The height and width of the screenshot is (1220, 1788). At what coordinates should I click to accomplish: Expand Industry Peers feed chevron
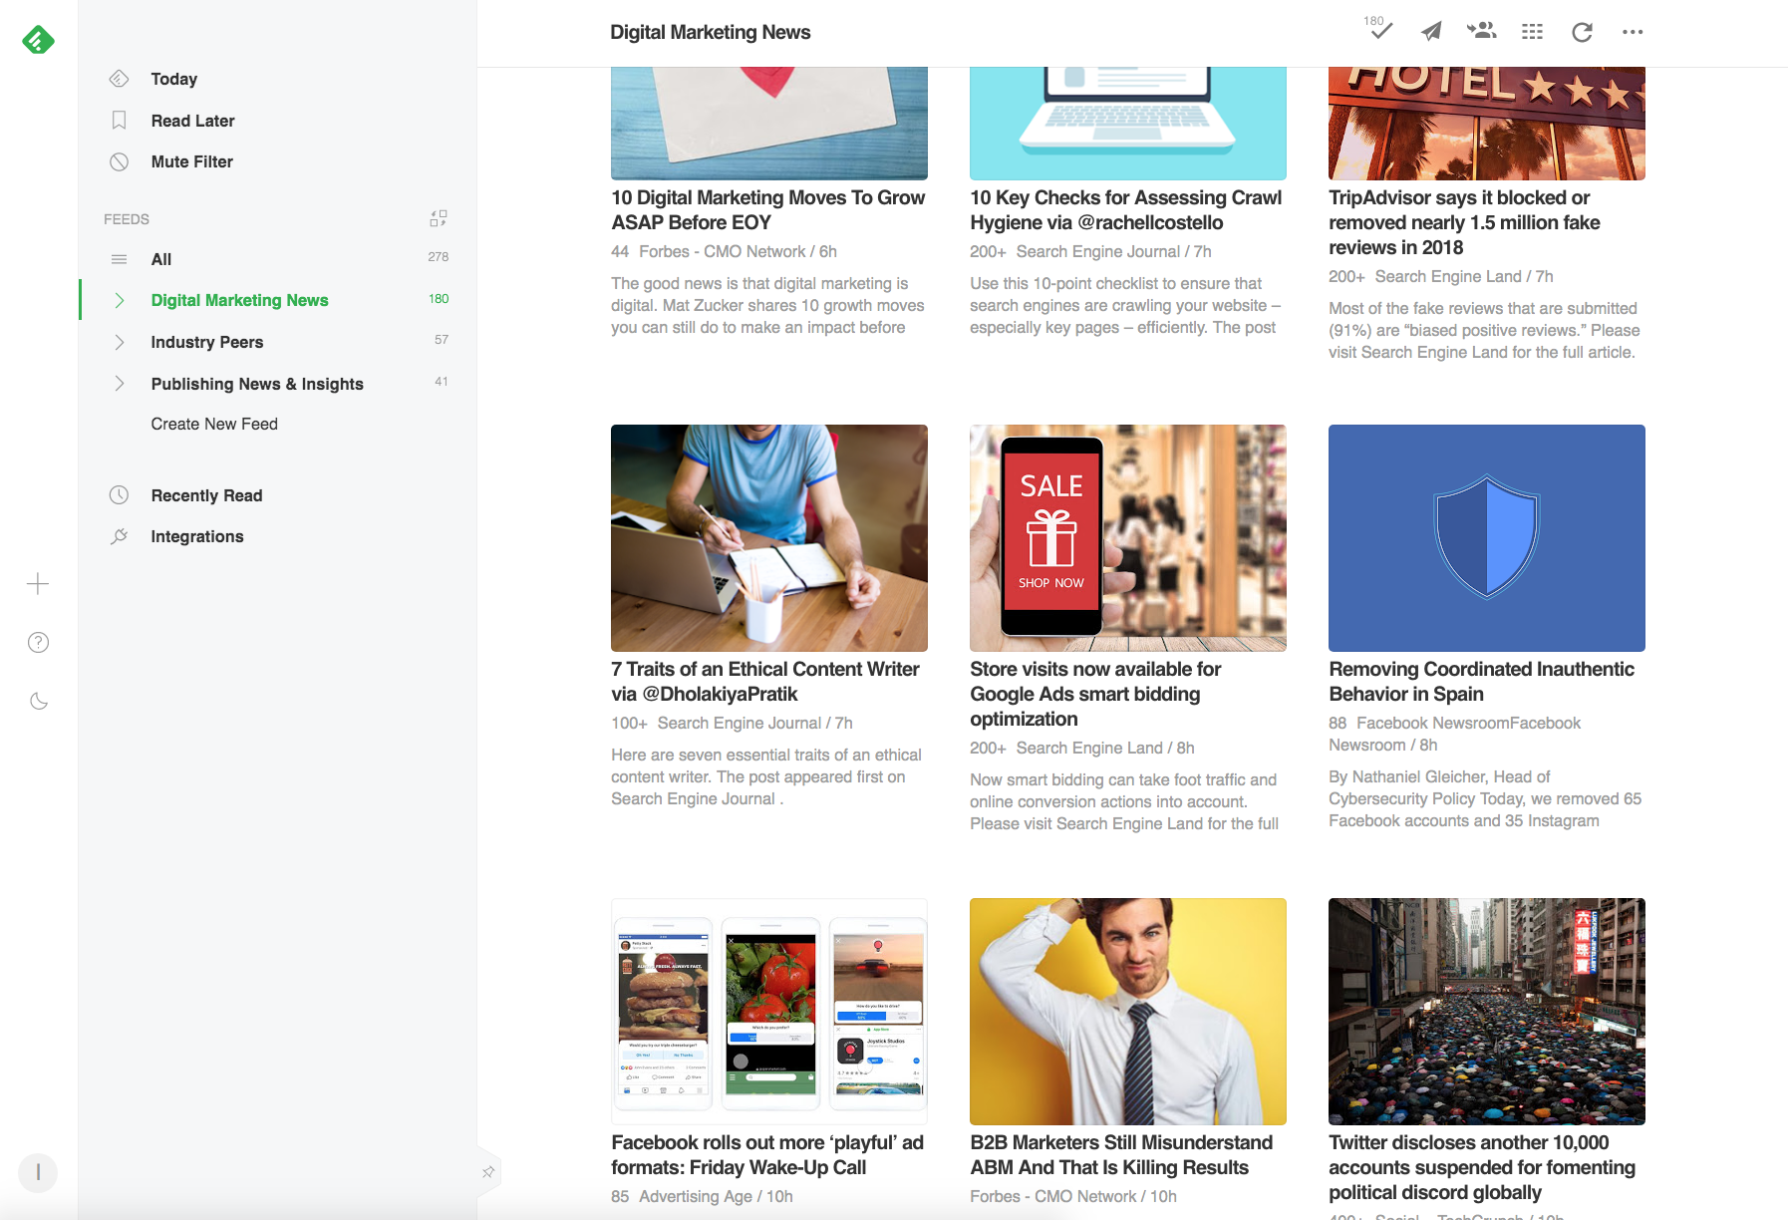(x=119, y=342)
